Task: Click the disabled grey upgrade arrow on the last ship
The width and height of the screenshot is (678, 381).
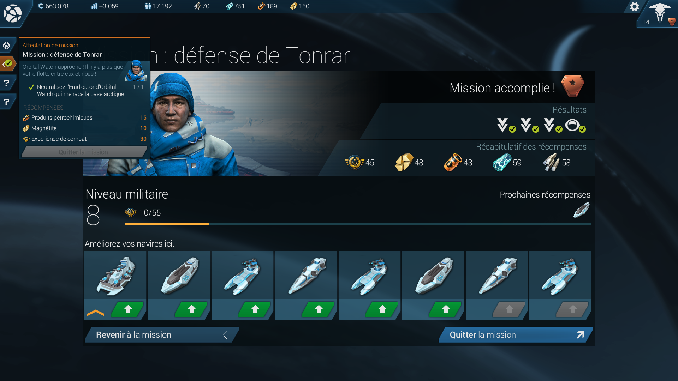Action: (573, 309)
